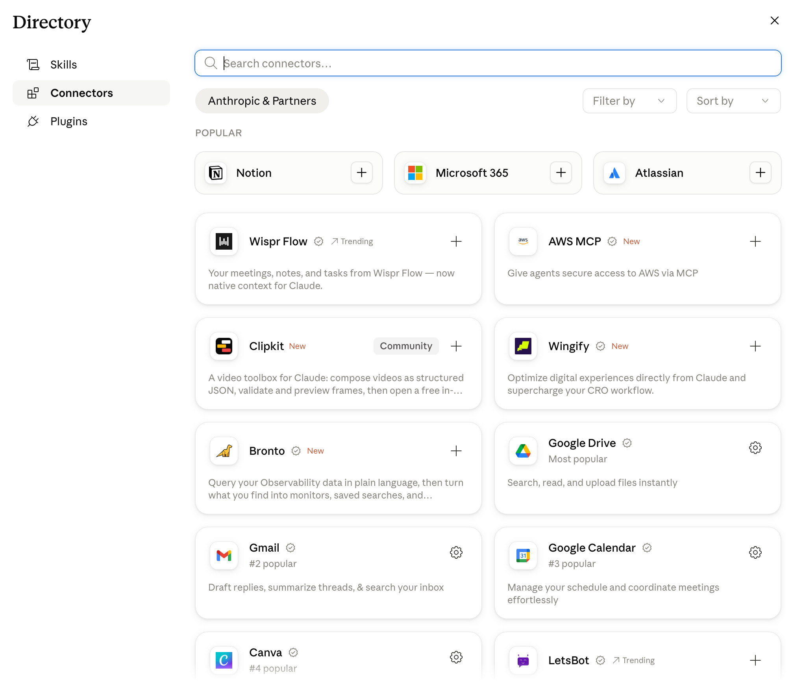Expand the Filter by dropdown
Viewport: 792px width, 693px height.
point(629,101)
